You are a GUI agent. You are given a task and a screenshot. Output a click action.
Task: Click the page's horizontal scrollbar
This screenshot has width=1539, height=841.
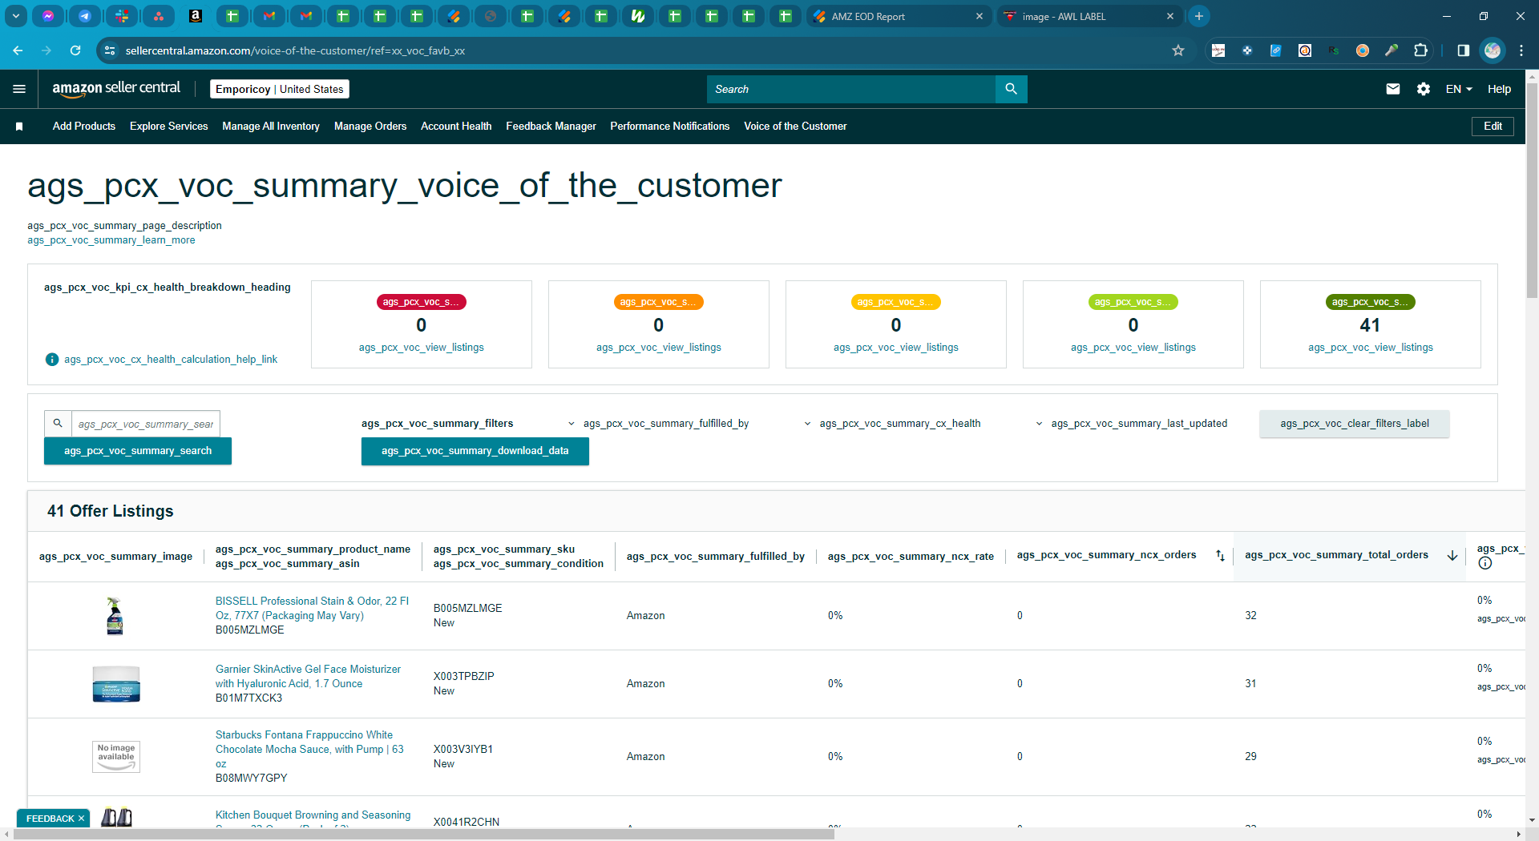(x=423, y=834)
